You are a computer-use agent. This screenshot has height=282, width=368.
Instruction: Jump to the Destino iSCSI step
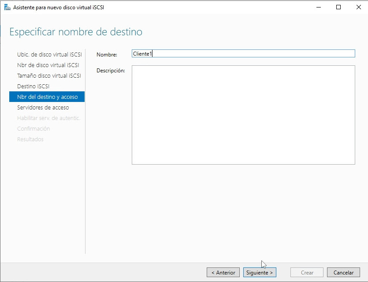[x=33, y=86]
